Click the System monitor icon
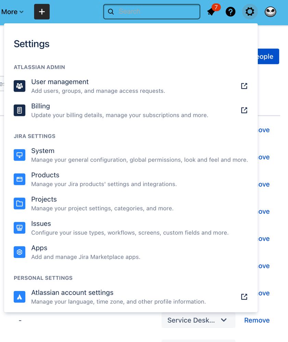The width and height of the screenshot is (288, 342). click(x=20, y=155)
